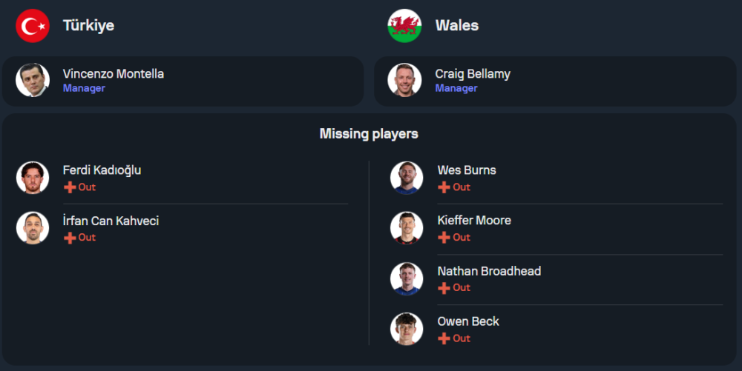Click Owen Beck's player avatar
The height and width of the screenshot is (371, 742).
pyautogui.click(x=407, y=329)
